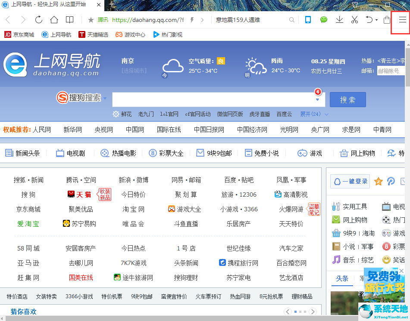Select the 电视剧 category tab
Image resolution: width=410 pixels, height=321 pixels.
point(71,153)
